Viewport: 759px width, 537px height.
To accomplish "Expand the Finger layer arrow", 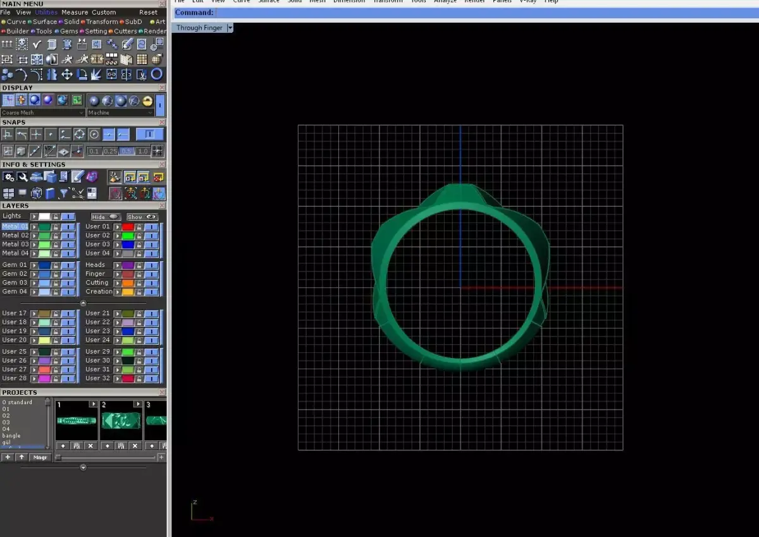I will pyautogui.click(x=117, y=274).
